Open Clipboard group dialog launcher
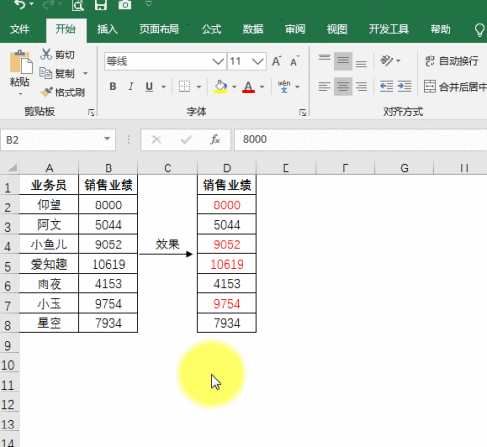The height and width of the screenshot is (447, 487). (x=92, y=112)
